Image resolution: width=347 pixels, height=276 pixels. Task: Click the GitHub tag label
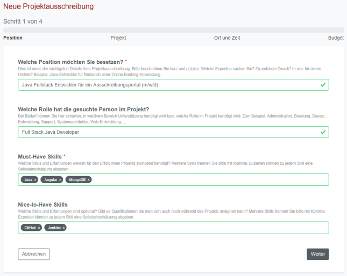[30, 228]
